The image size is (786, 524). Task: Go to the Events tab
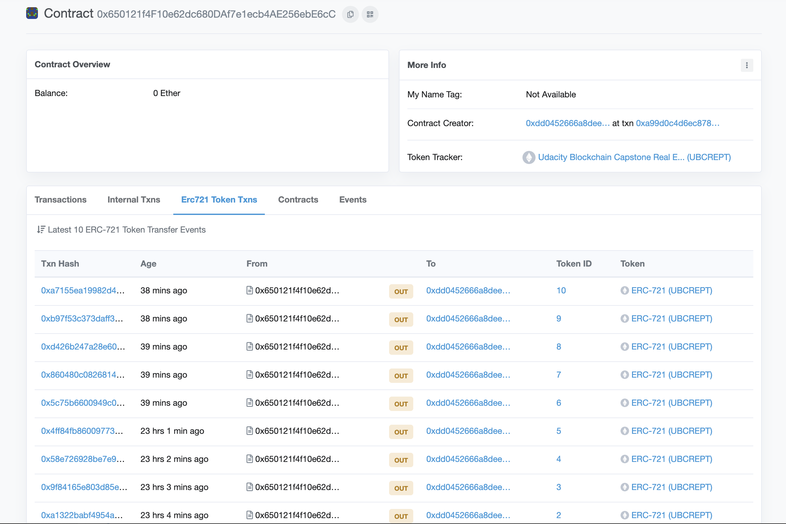point(352,200)
